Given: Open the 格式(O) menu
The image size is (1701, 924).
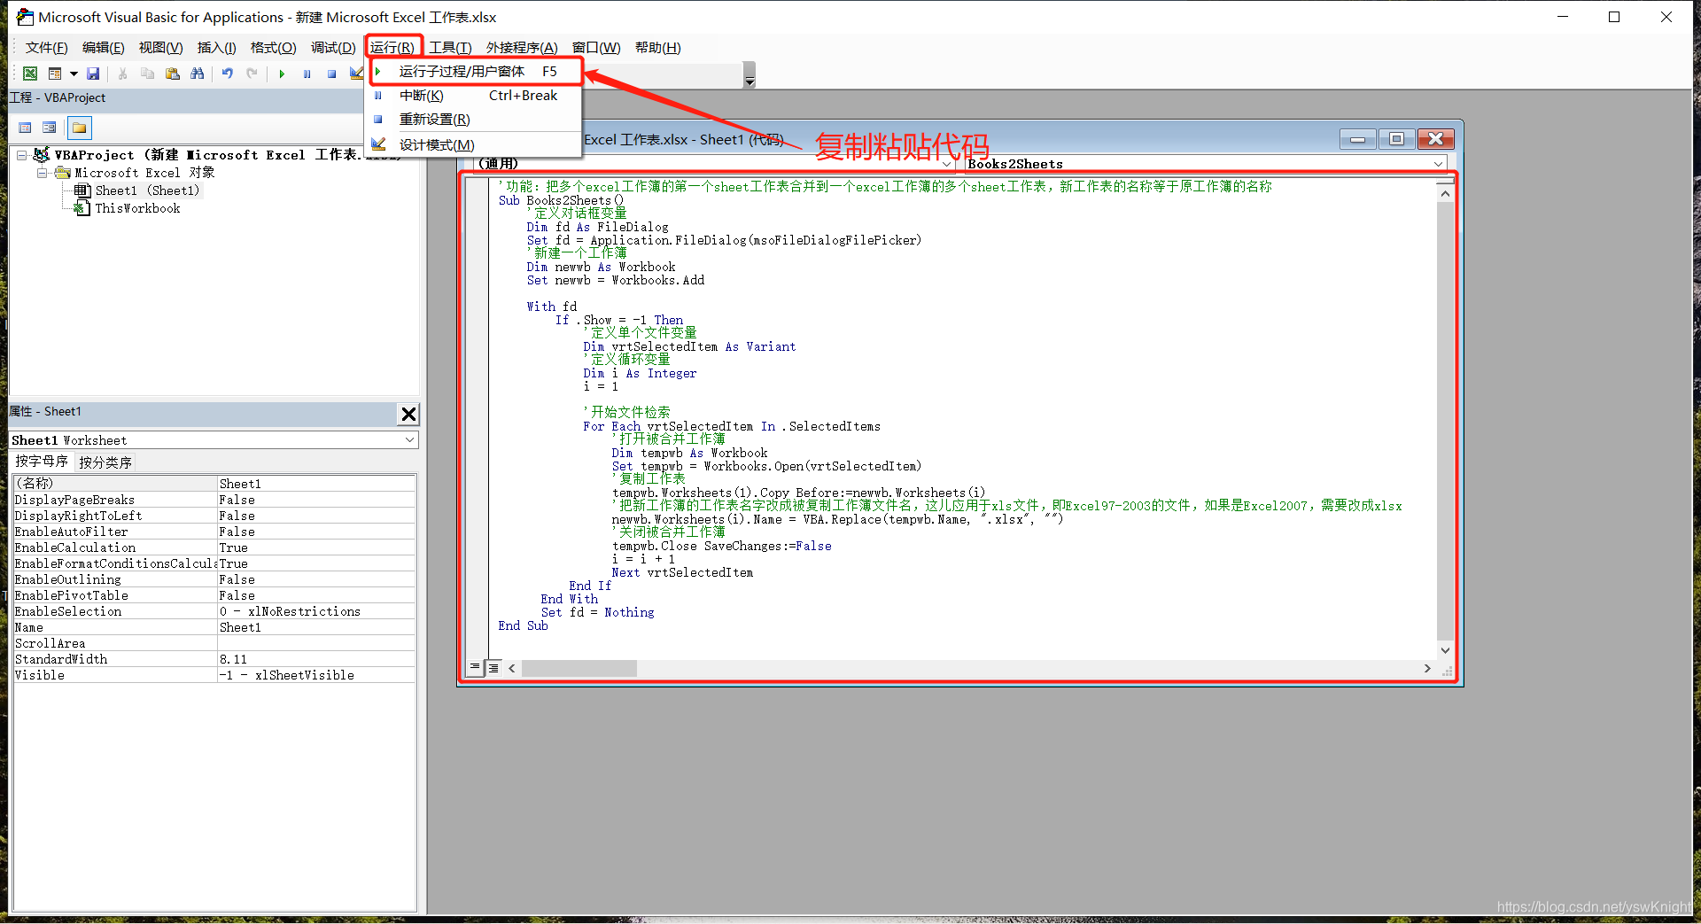Looking at the screenshot, I should (273, 48).
